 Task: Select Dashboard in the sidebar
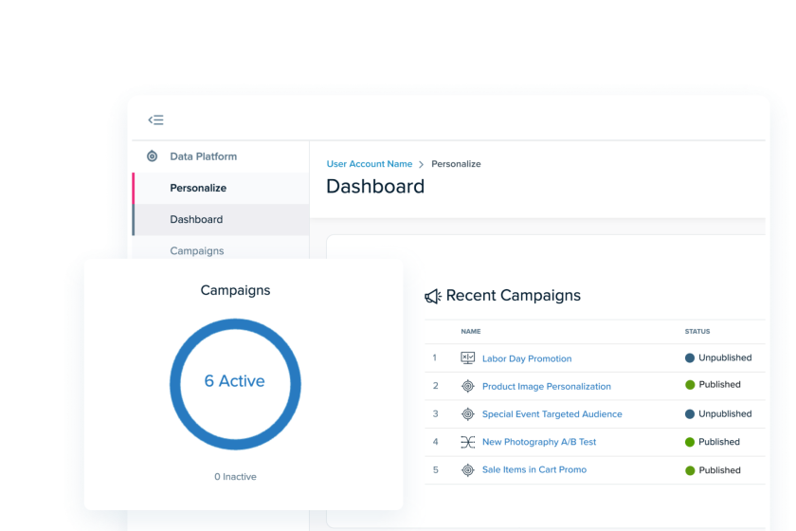tap(196, 219)
